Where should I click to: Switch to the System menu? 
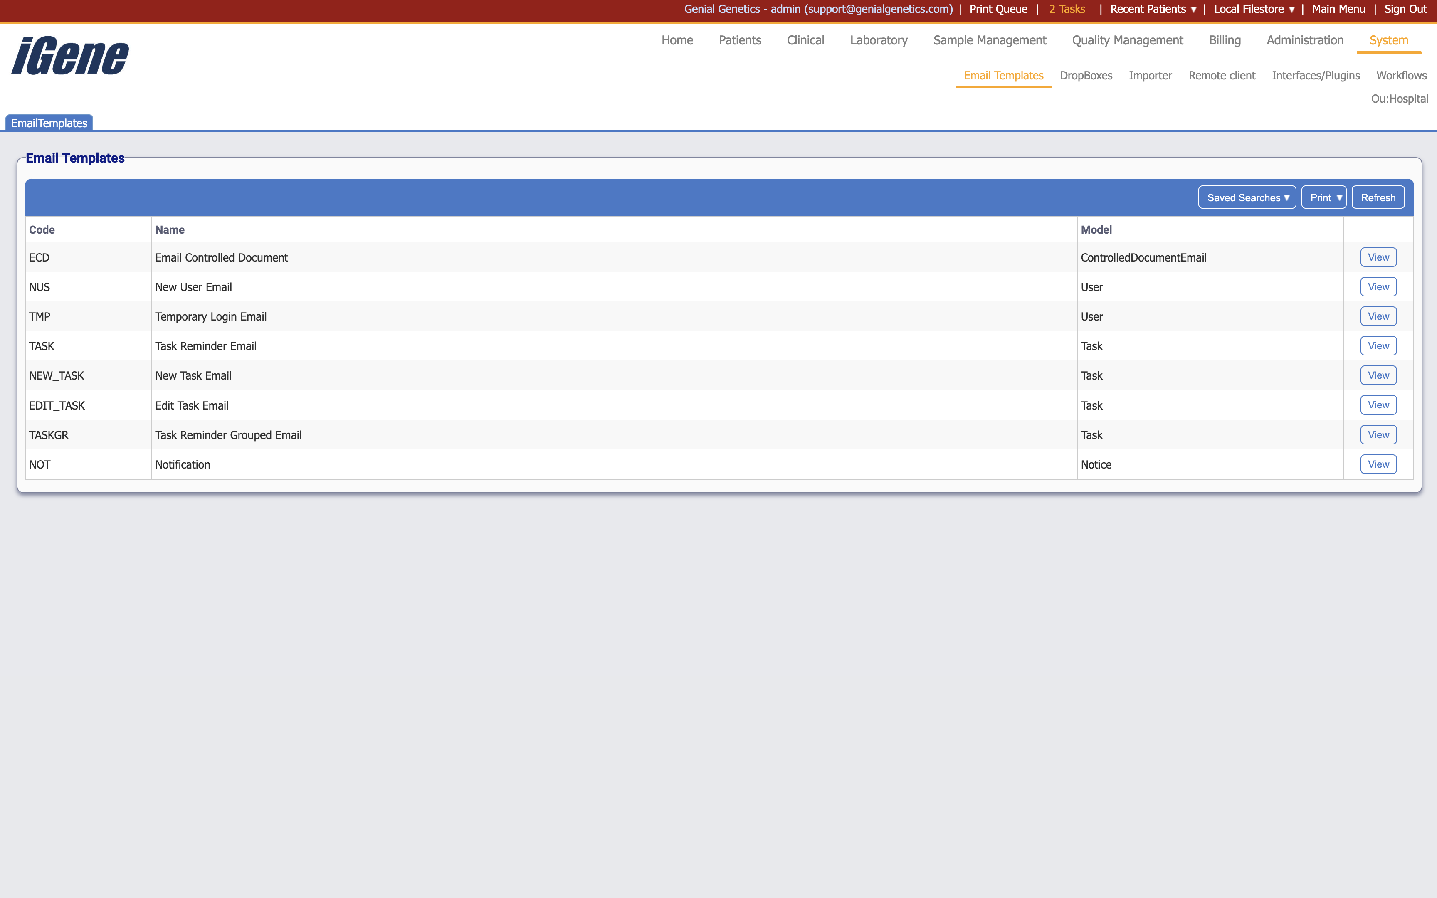point(1388,40)
